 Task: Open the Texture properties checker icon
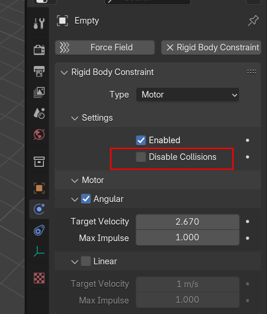[x=39, y=278]
